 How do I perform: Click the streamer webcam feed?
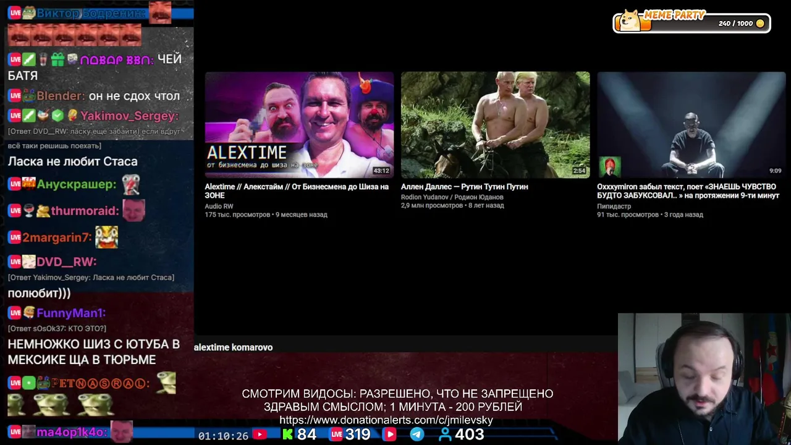coord(704,379)
